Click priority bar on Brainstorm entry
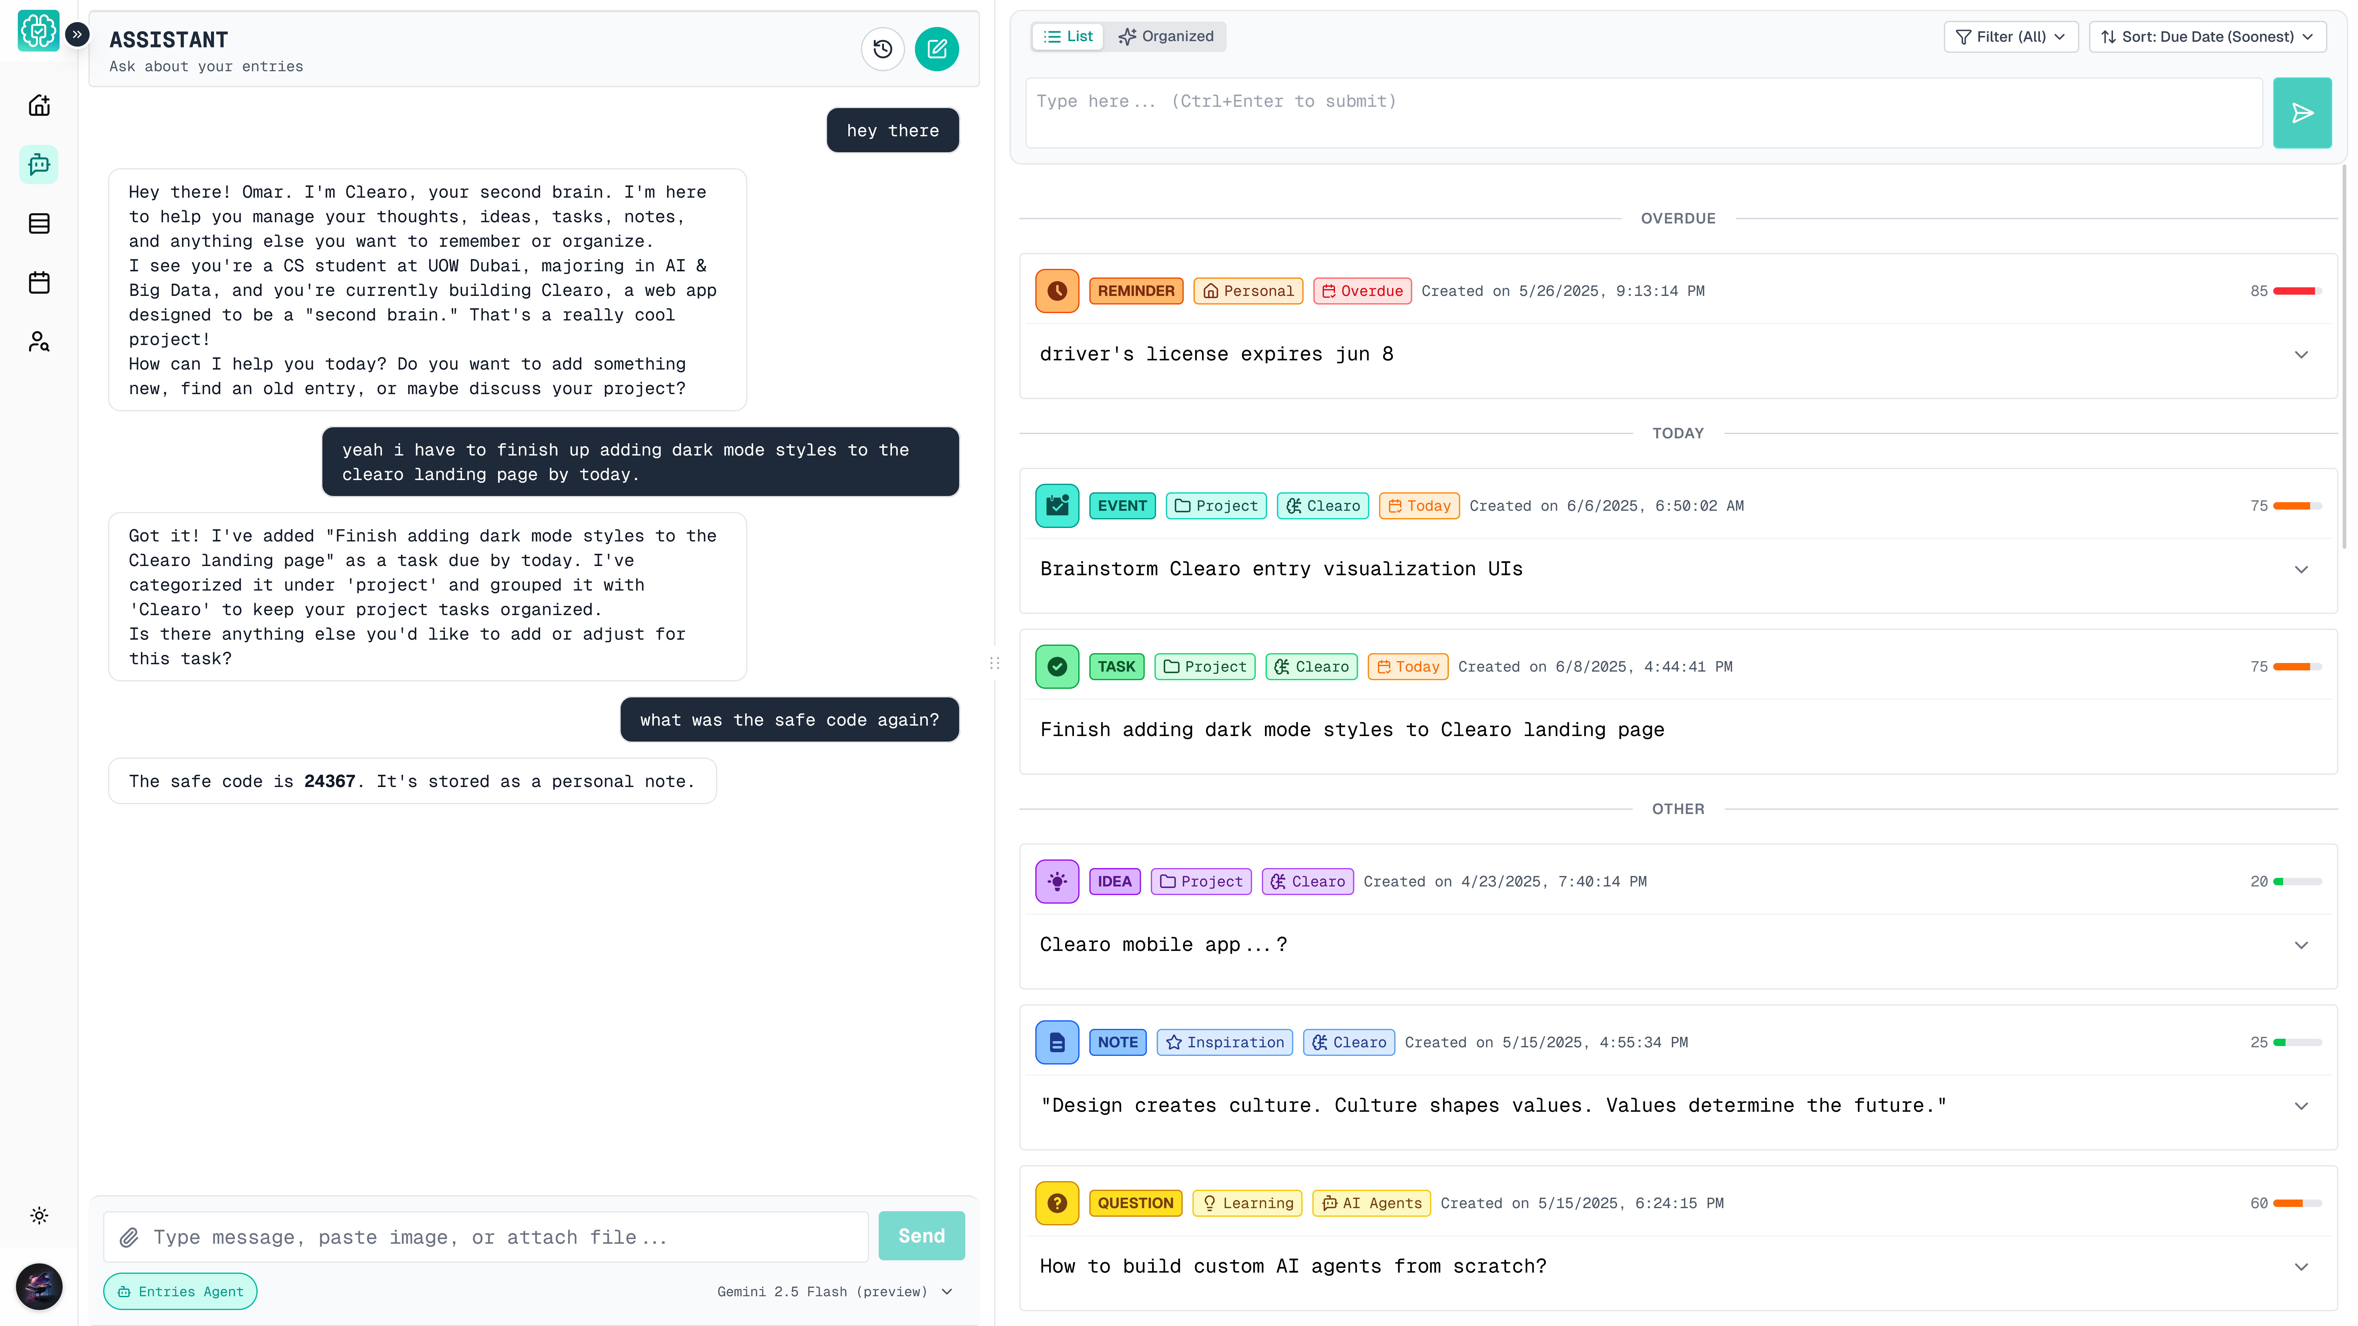Viewport: 2358px width, 1326px height. (2298, 506)
